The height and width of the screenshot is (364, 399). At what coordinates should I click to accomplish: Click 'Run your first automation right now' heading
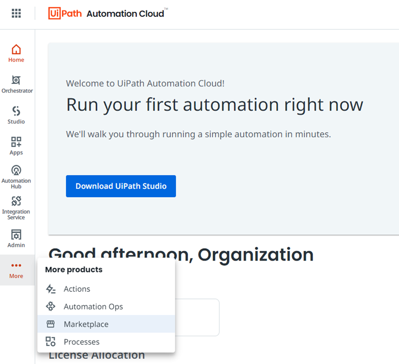[214, 104]
